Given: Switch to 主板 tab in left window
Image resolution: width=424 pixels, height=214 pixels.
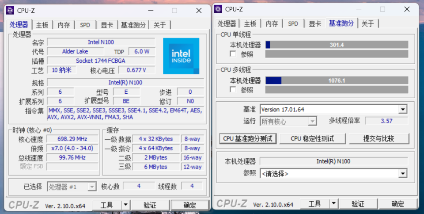Looking at the screenshot, I should click(42, 25).
